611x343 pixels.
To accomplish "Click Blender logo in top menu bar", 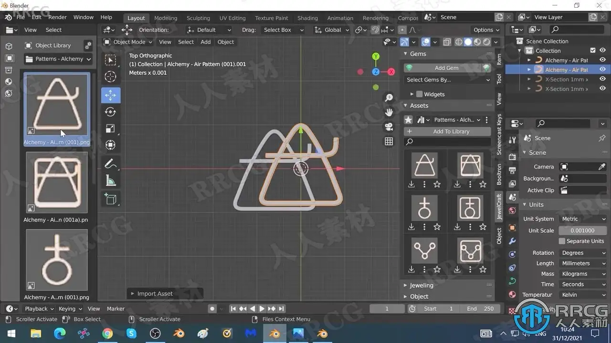I will (x=8, y=17).
